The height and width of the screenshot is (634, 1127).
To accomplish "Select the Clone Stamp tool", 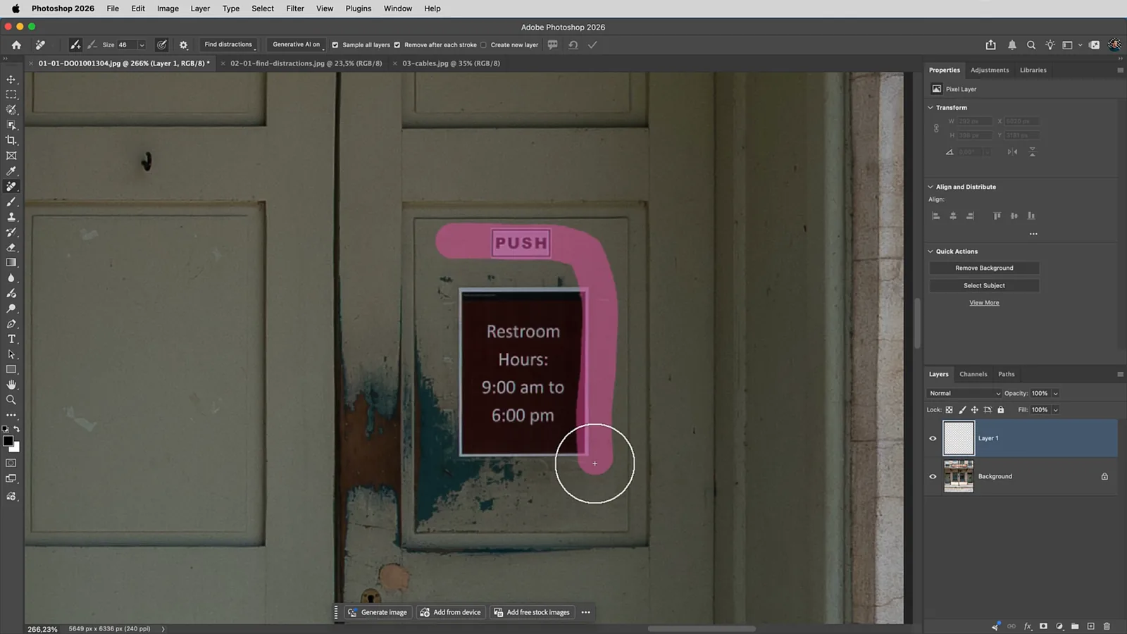I will [11, 217].
